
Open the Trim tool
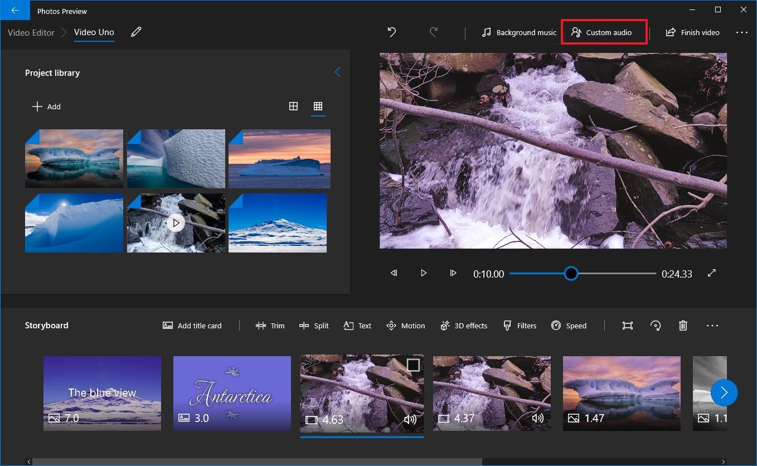pos(270,326)
